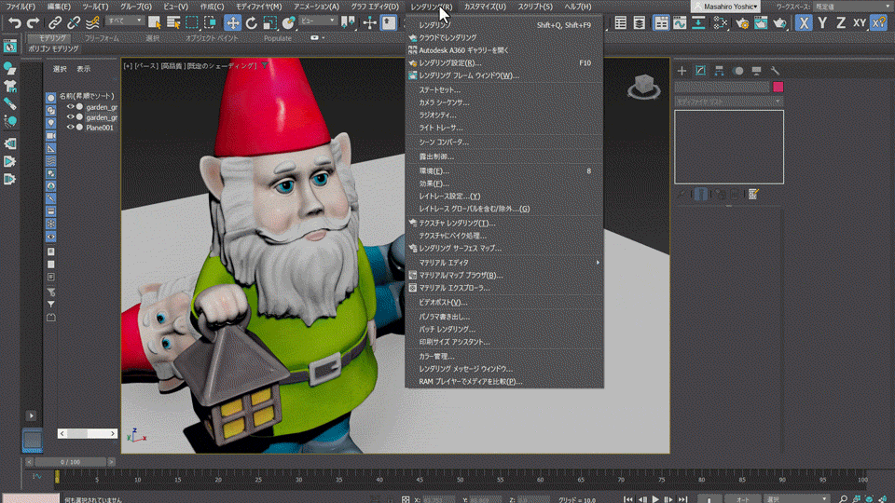
Task: Click the ViewCube in the viewport
Action: [x=644, y=87]
